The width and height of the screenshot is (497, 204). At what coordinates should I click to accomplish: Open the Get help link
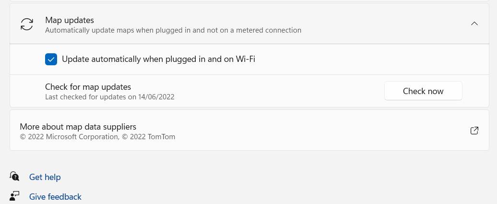coord(45,177)
